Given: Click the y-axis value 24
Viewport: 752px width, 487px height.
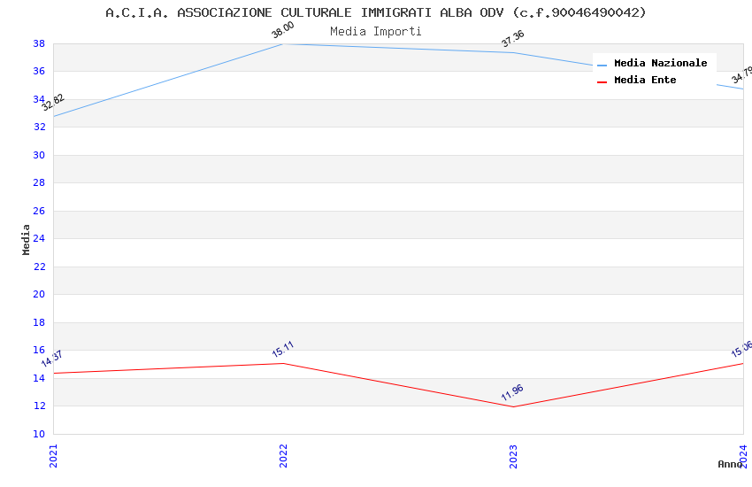Looking at the screenshot, I should 39,238.
